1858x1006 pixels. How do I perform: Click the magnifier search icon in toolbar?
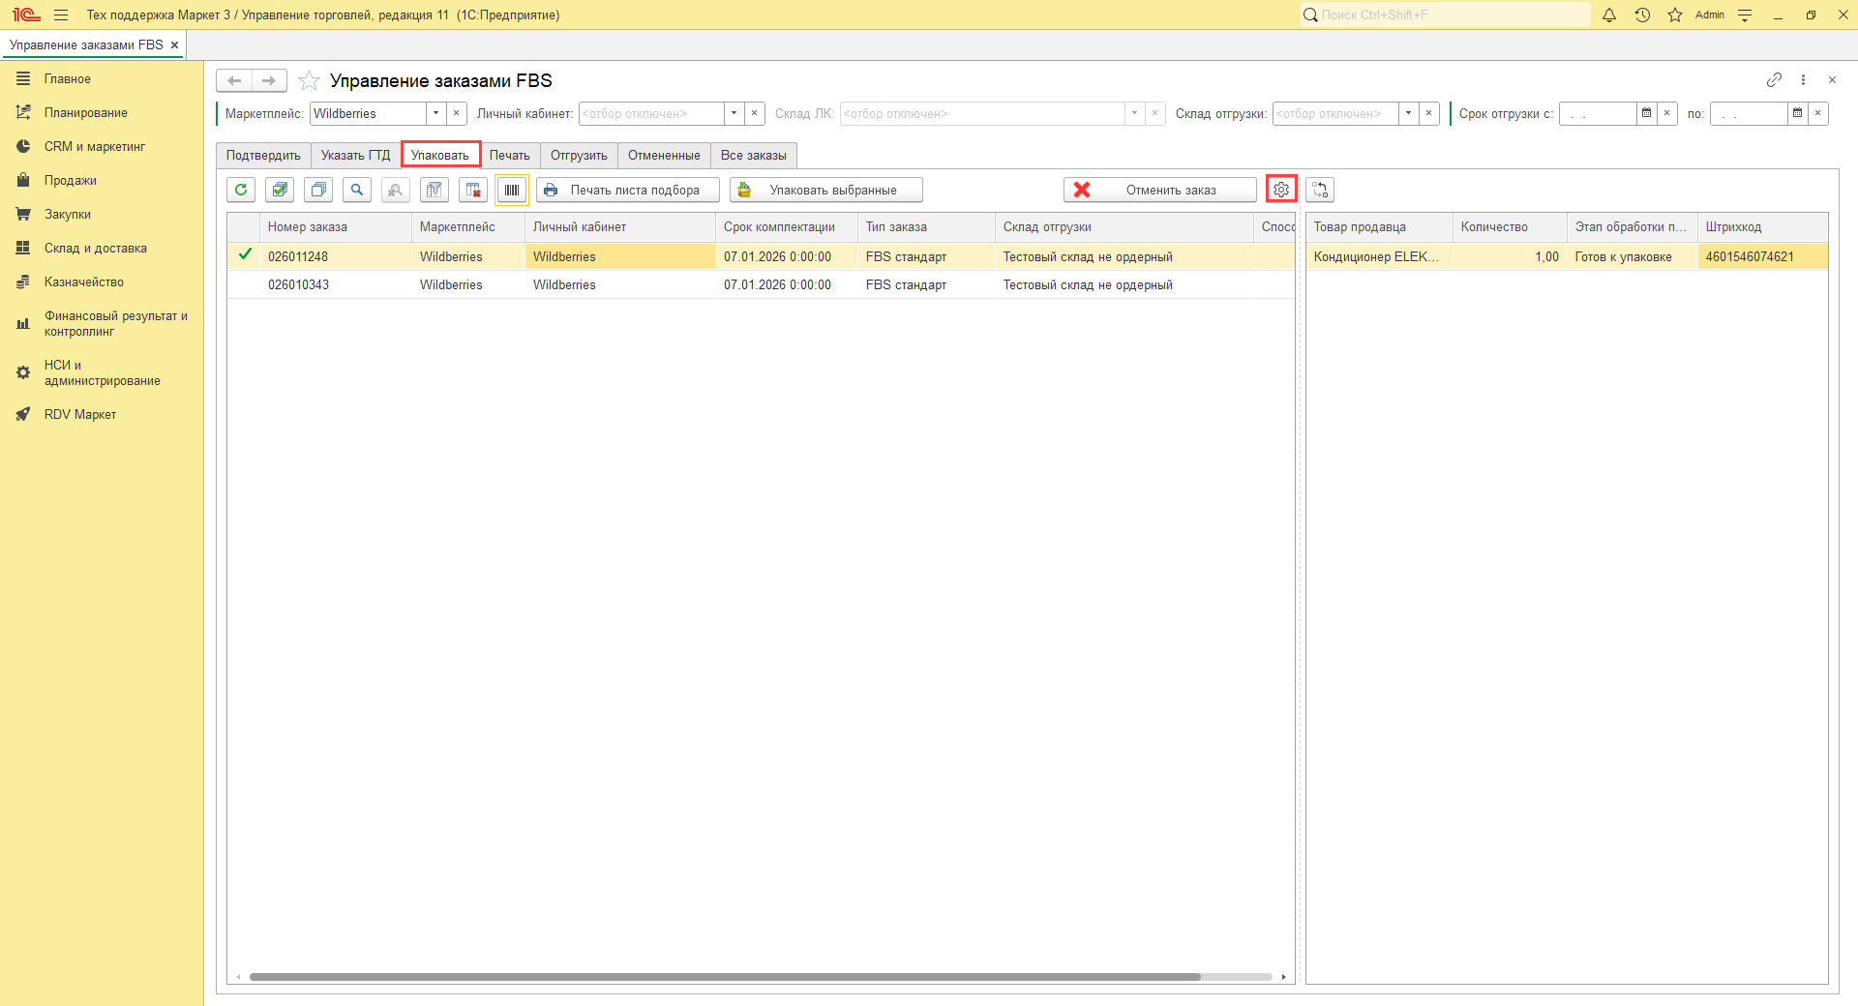(x=357, y=190)
